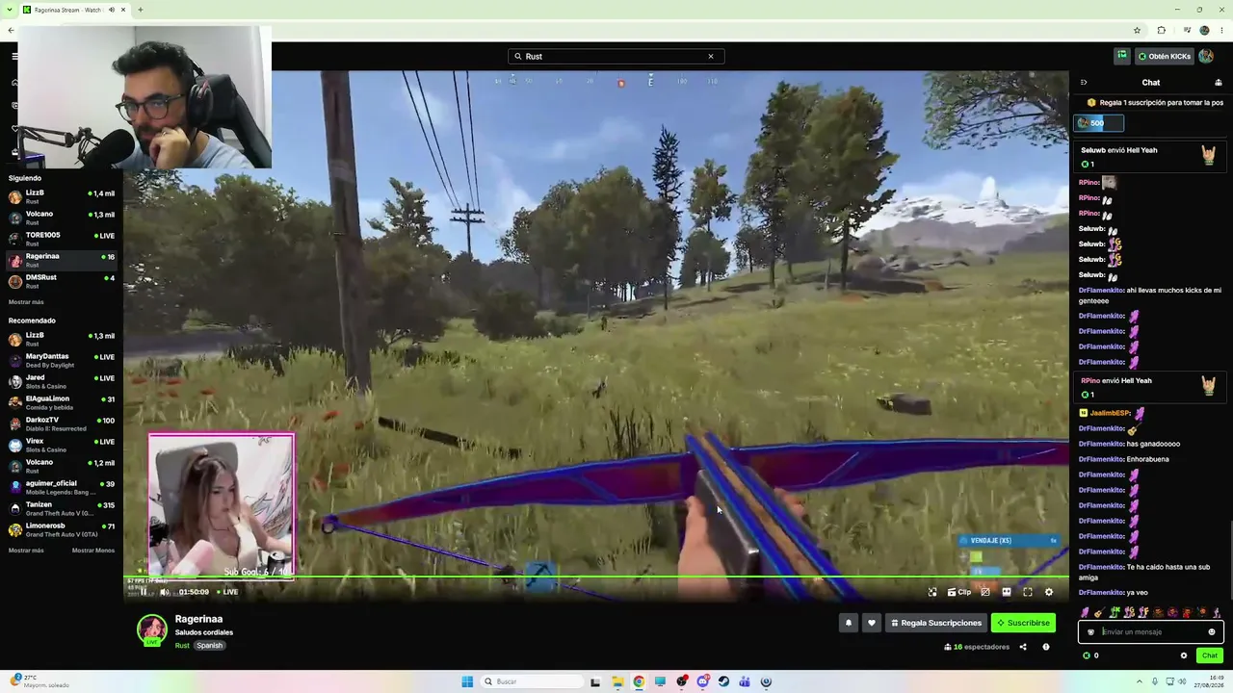
Task: Click the Seluwb Hell Yeah gift message
Action: click(1149, 156)
